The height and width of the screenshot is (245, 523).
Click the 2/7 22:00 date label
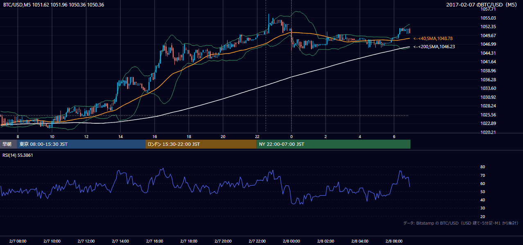(257, 241)
